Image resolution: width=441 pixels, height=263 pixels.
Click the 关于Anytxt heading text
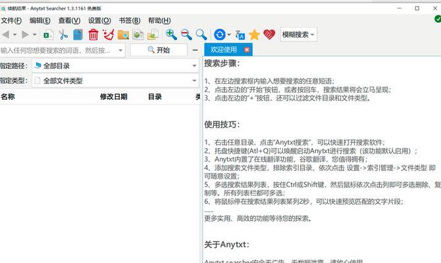[x=226, y=245]
